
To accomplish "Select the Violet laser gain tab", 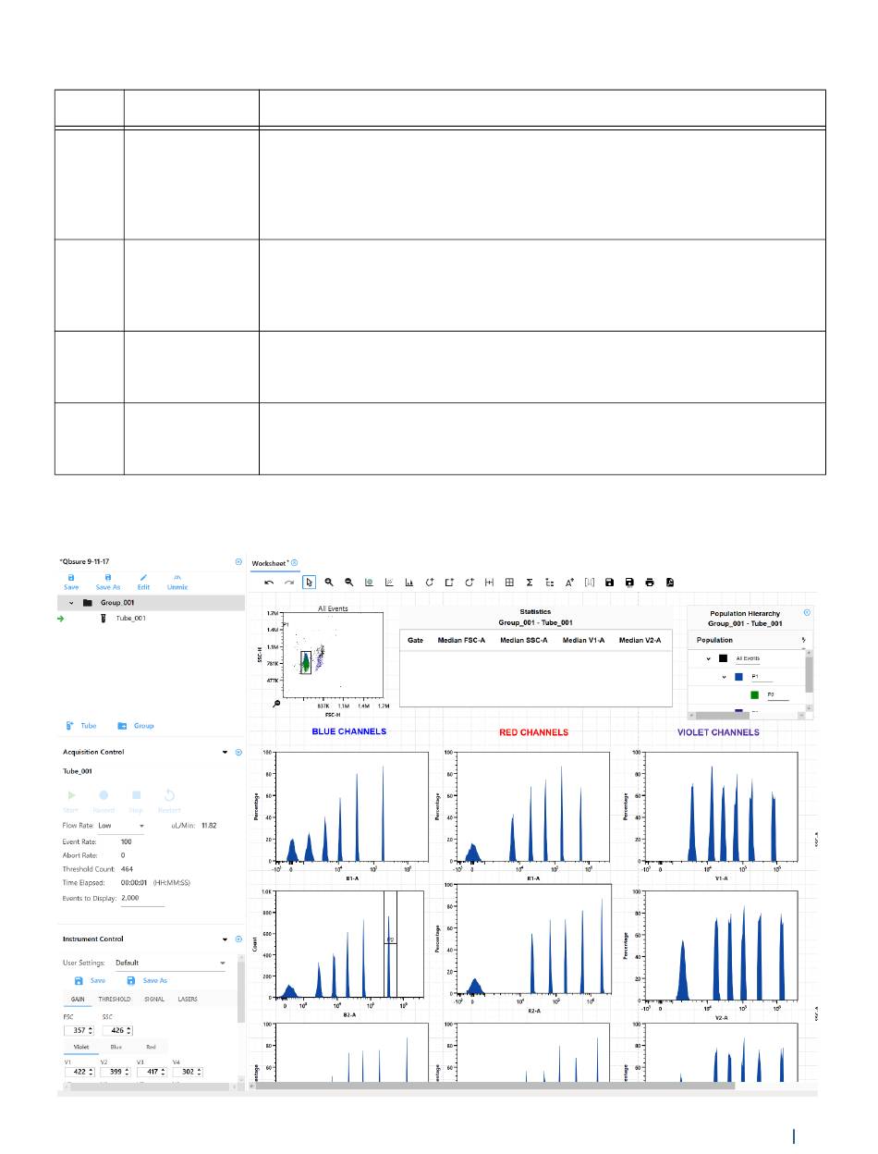I will click(82, 1047).
